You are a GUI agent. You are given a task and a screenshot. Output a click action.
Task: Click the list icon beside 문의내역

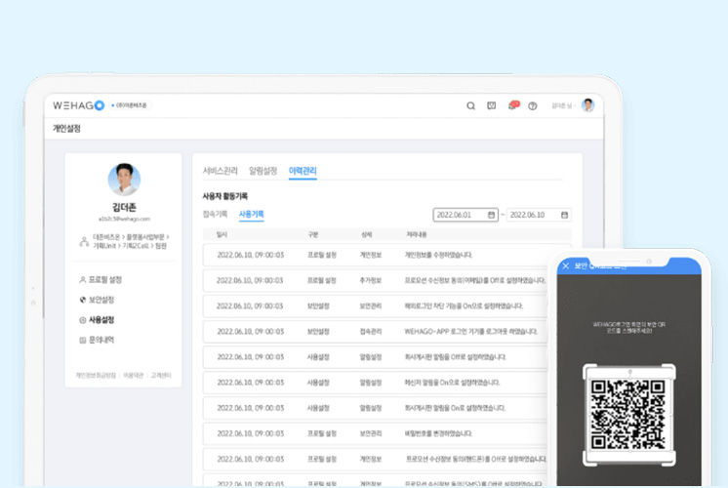[x=83, y=340]
